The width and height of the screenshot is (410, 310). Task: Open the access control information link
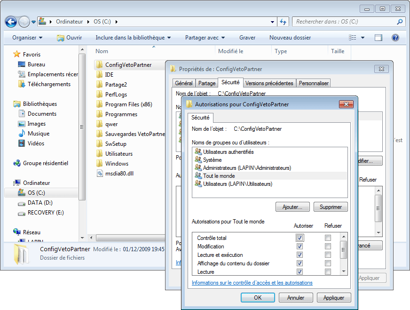click(252, 283)
